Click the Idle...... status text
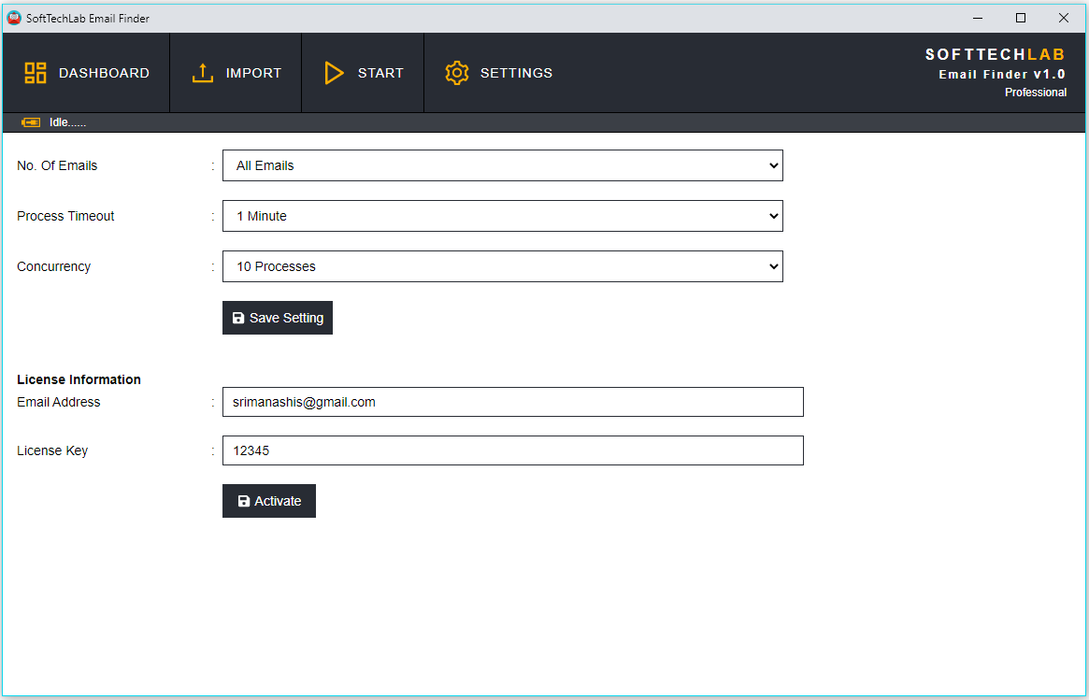 [68, 122]
